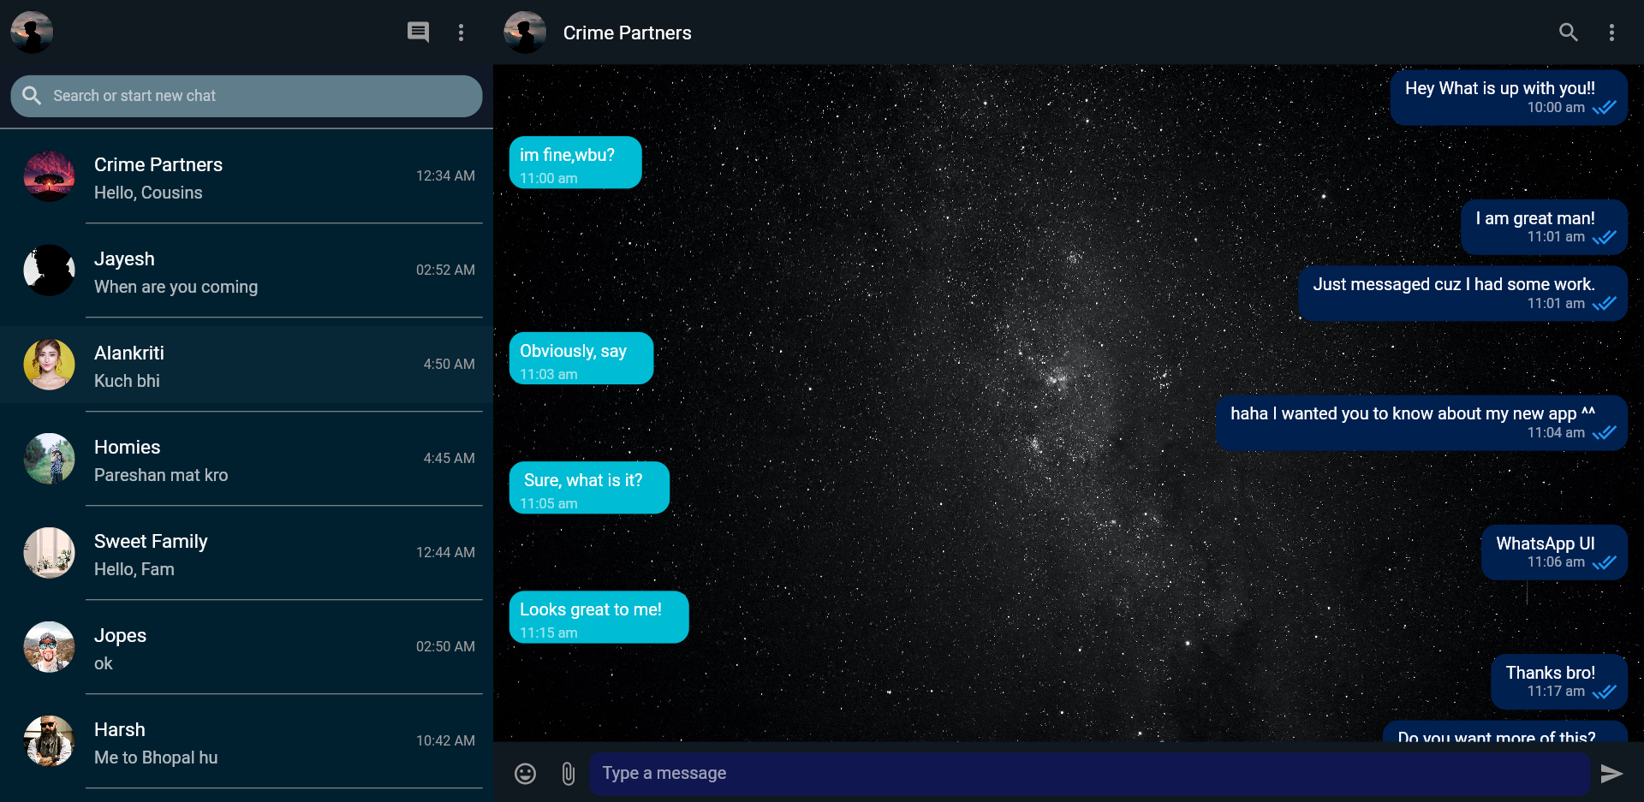Select the Jopes conversation
Image resolution: width=1644 pixels, height=802 pixels.
tap(247, 648)
